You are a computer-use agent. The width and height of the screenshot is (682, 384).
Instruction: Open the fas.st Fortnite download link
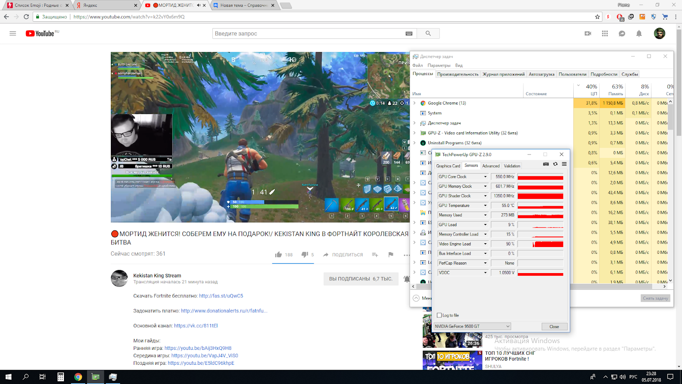221,296
